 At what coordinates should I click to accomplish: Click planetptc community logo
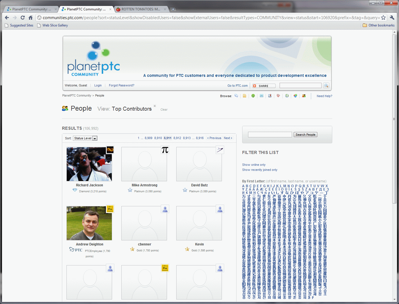pyautogui.click(x=93, y=59)
